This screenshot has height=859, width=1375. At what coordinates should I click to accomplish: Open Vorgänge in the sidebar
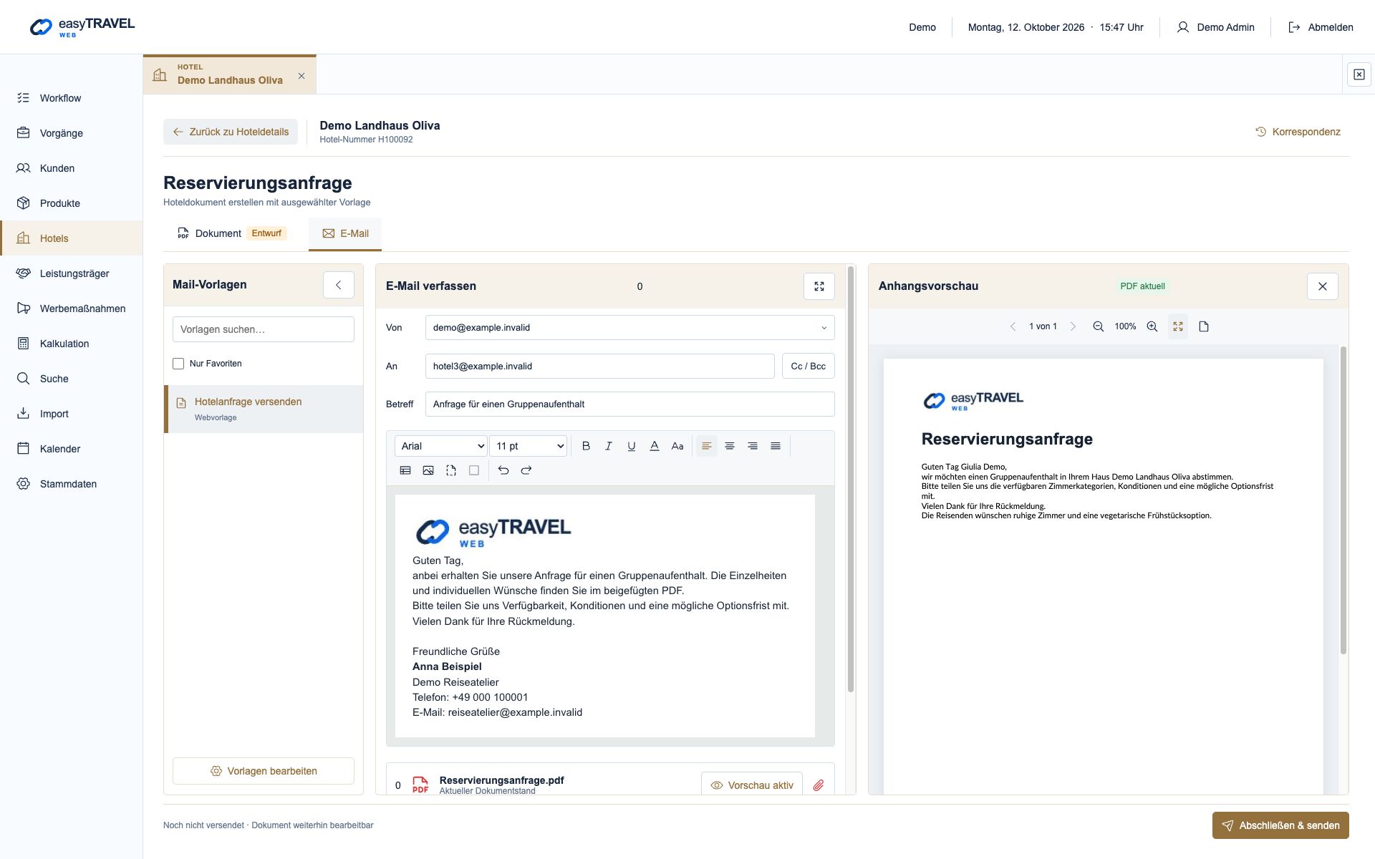pos(72,133)
